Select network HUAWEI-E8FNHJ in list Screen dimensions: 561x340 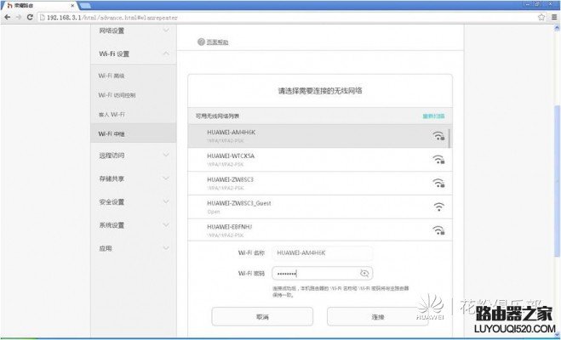[x=320, y=229]
